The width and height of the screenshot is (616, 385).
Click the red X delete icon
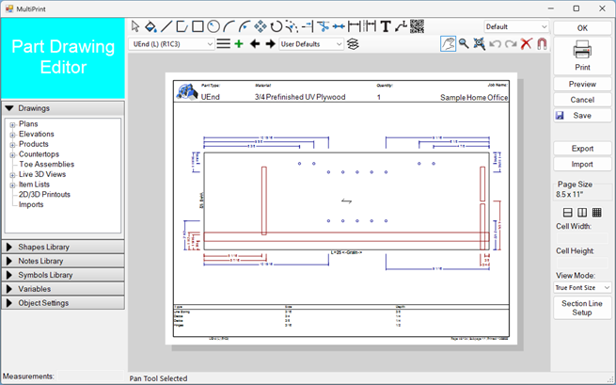(x=526, y=43)
